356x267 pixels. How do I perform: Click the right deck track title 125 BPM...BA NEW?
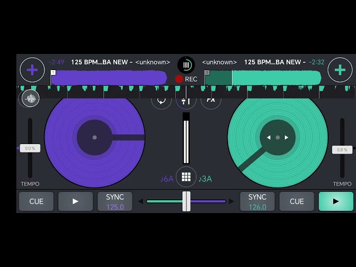[275, 62]
